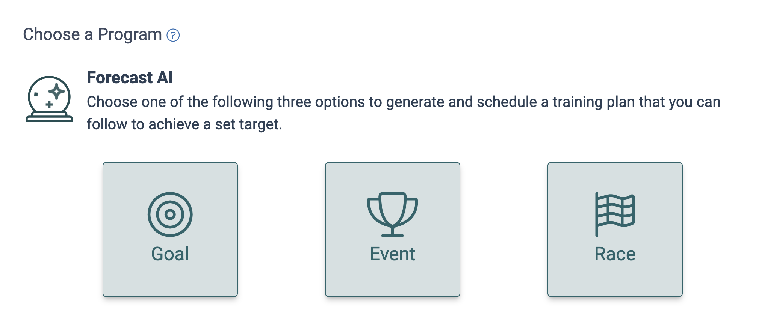Choose the Goal program option label

click(170, 254)
